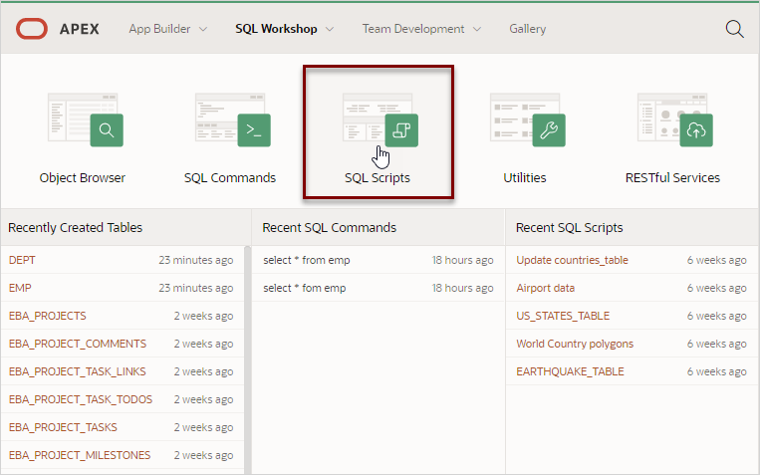760x475 pixels.
Task: Open the EARTHQUAKE_TABLE script
Action: (570, 371)
